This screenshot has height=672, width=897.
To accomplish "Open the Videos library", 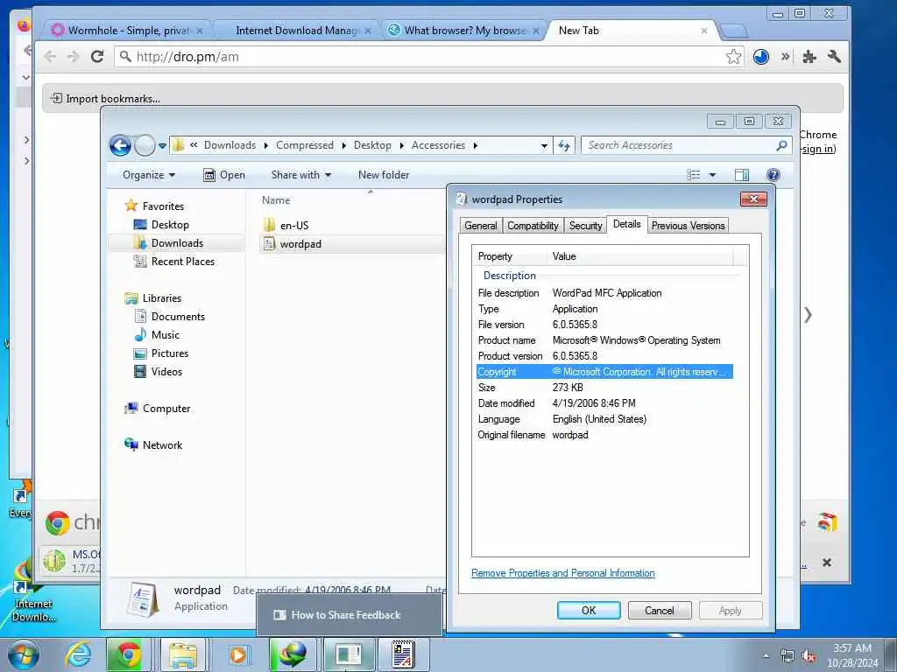I will (166, 371).
